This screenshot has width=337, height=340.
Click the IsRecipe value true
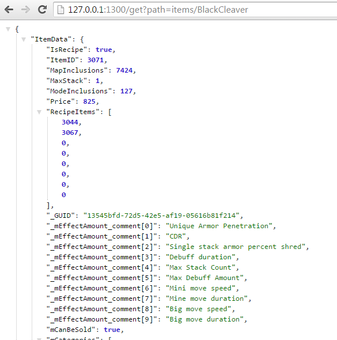tap(104, 50)
